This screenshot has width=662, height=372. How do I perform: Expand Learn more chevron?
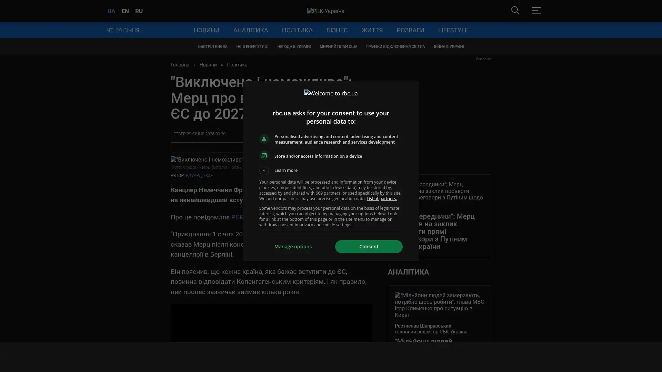(264, 170)
